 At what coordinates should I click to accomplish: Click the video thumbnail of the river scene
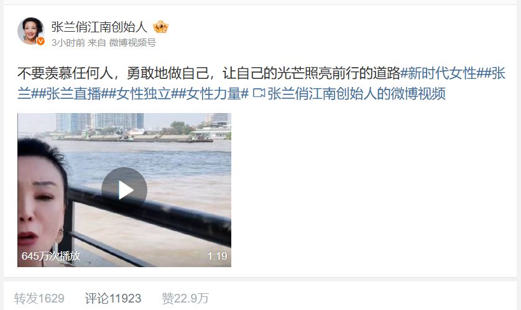[x=124, y=190]
